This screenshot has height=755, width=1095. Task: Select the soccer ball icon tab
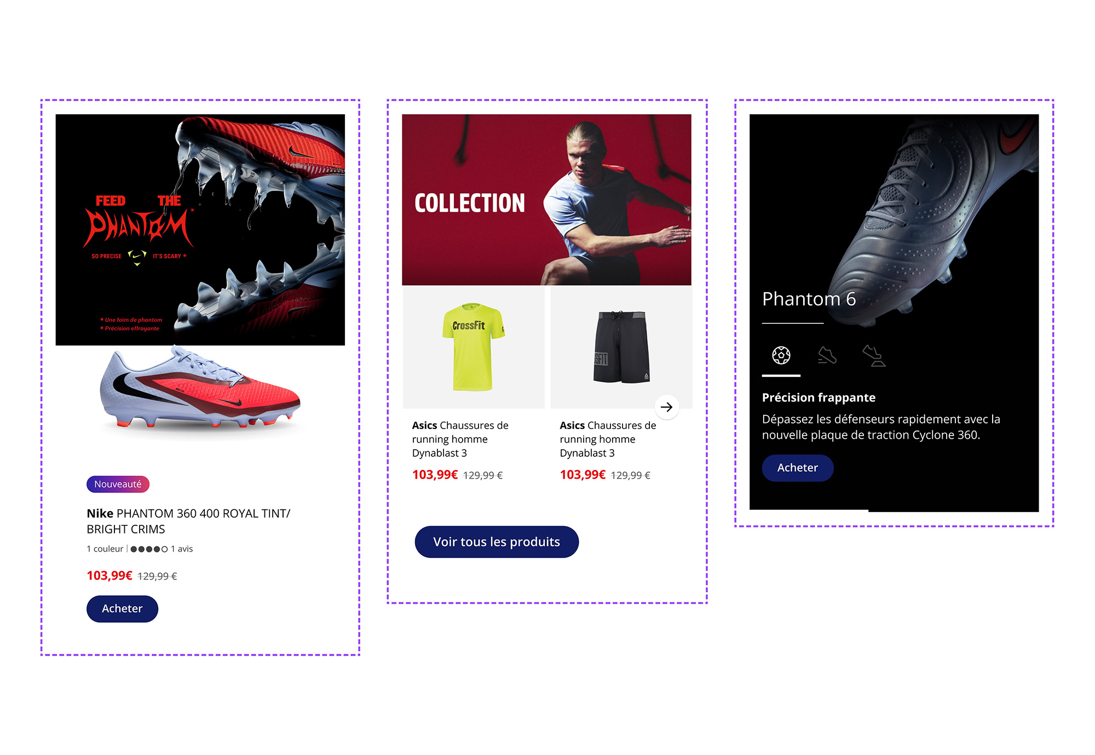[x=781, y=356]
